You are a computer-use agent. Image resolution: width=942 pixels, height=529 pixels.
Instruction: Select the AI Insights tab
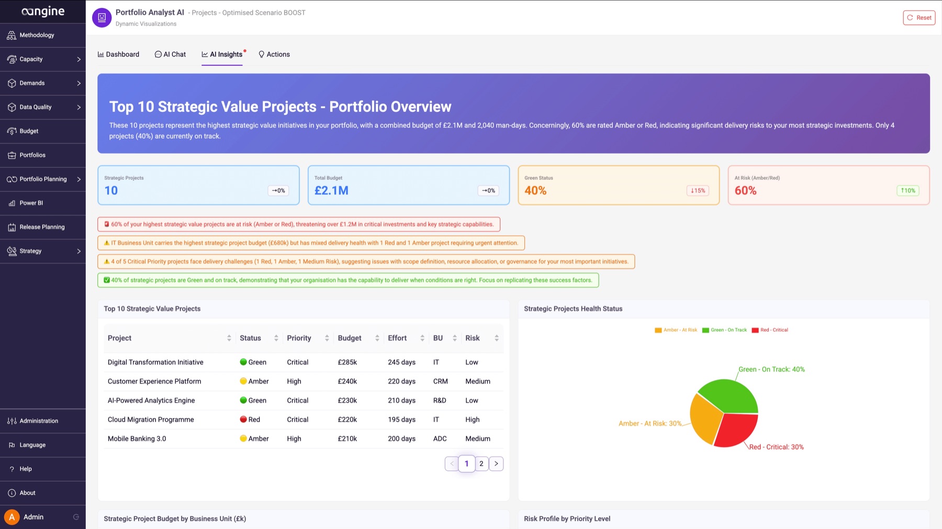(x=222, y=54)
